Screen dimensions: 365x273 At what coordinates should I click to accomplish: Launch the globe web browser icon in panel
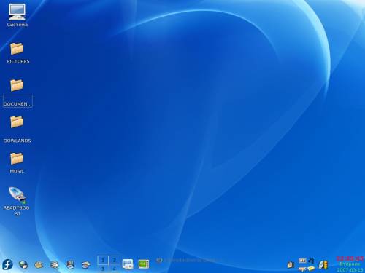pyautogui.click(x=23, y=264)
